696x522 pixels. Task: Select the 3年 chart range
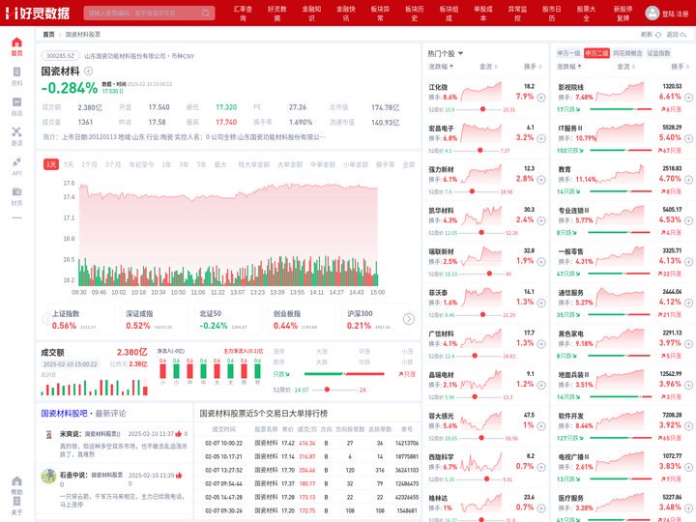pyautogui.click(x=184, y=164)
